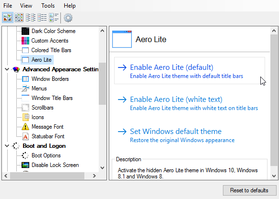Click right panel scroll down arrow
Viewport: 279px width, 199px height.
pos(274,176)
